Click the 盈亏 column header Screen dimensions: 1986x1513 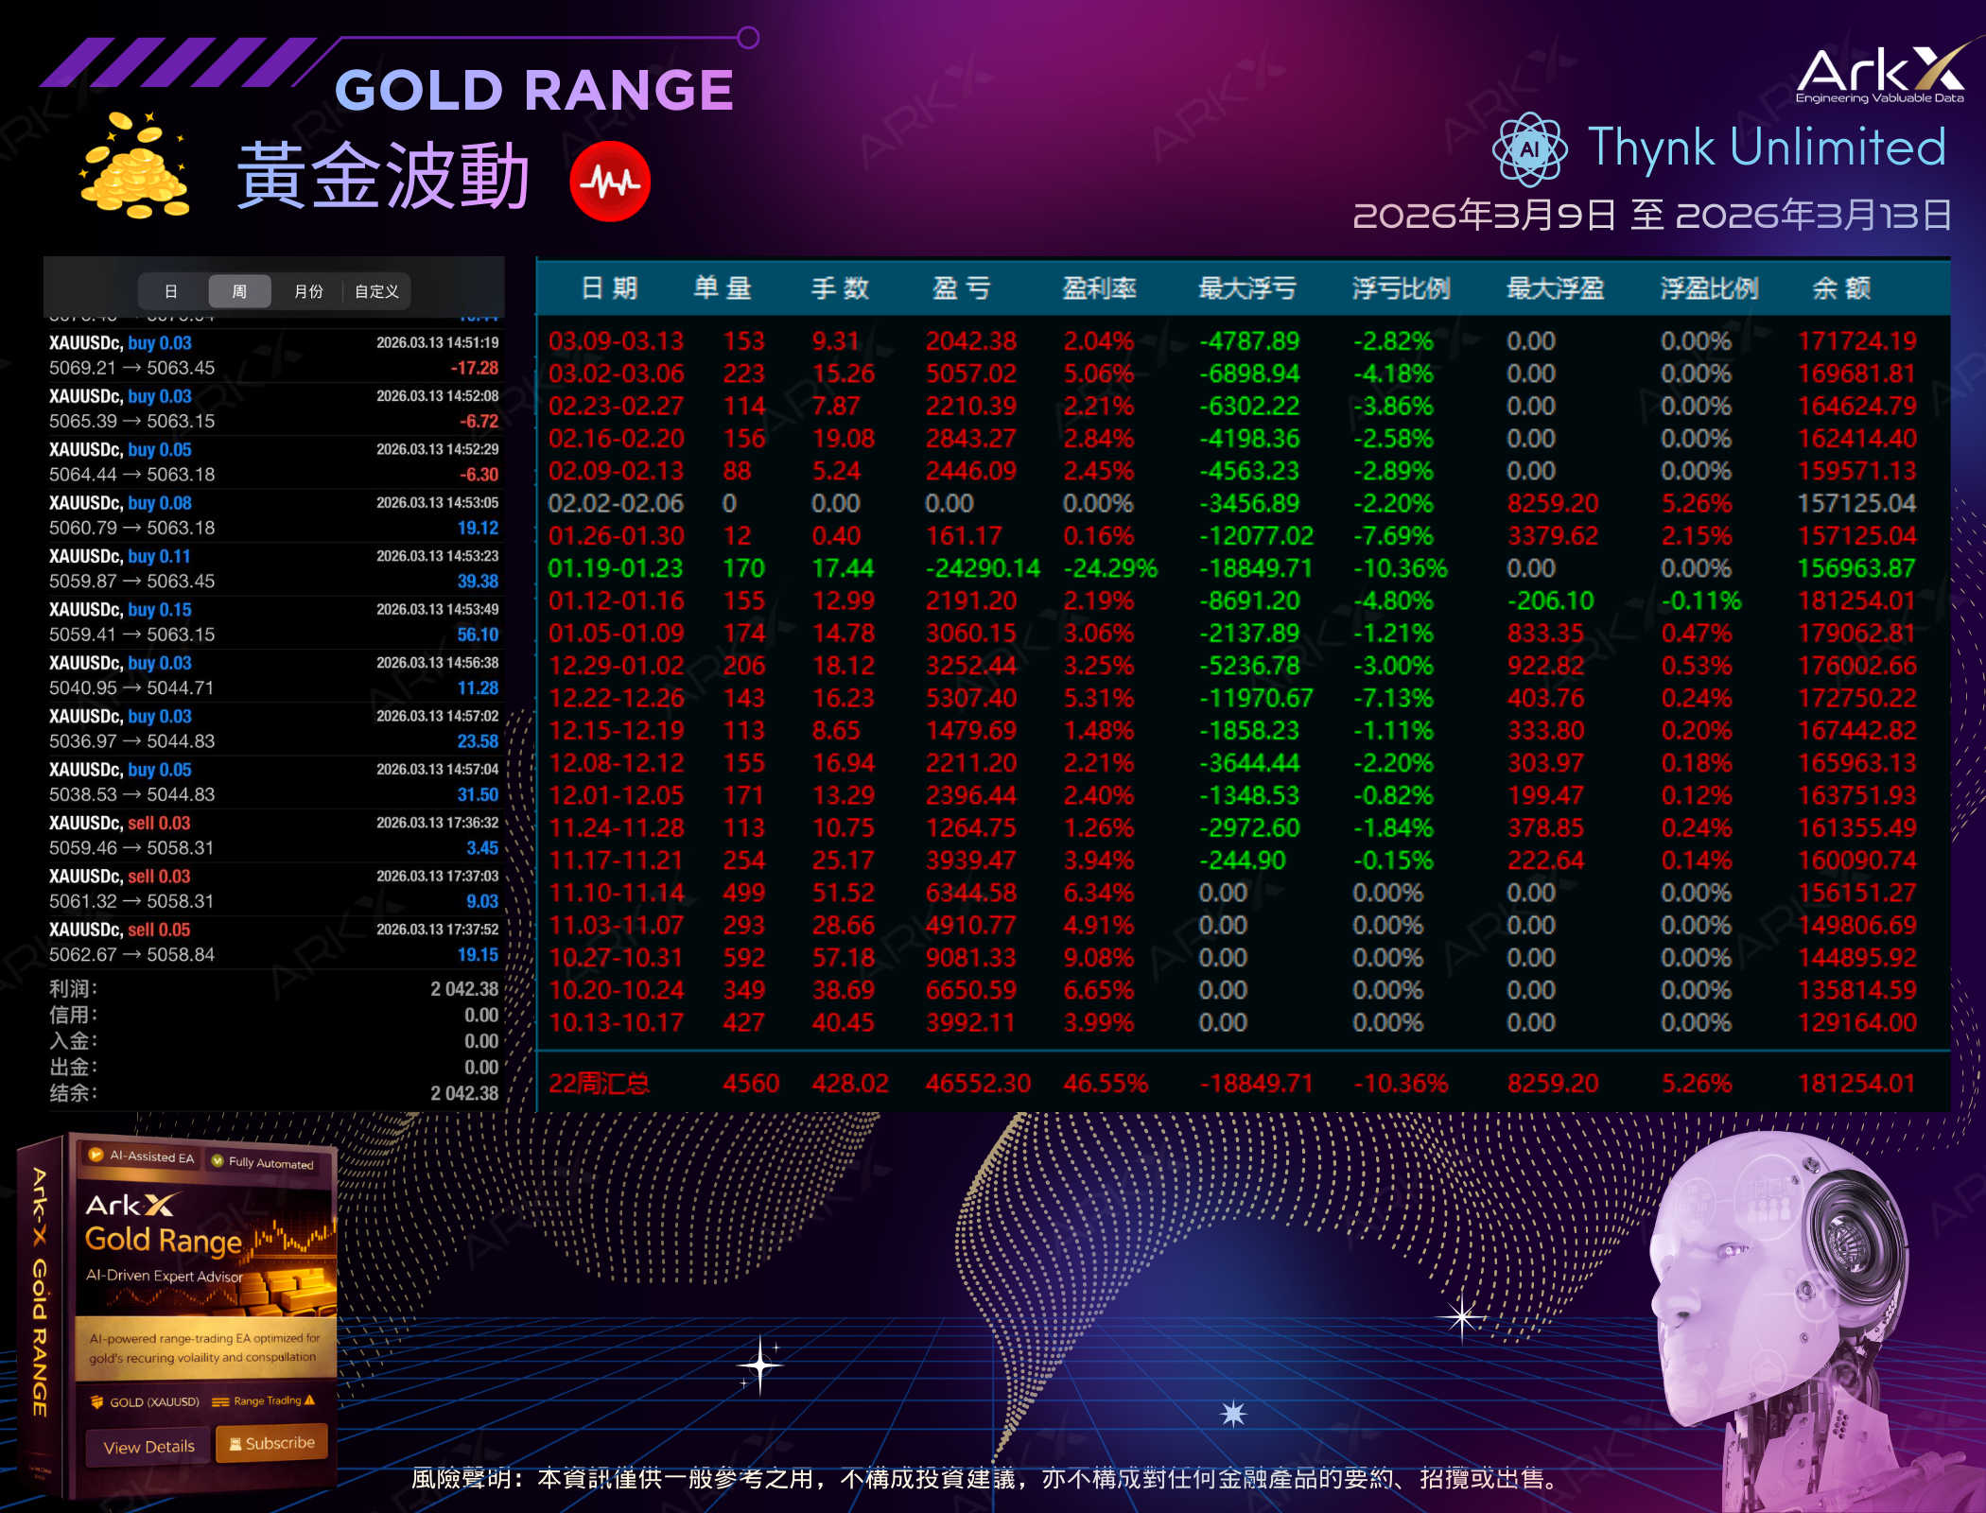coord(961,288)
